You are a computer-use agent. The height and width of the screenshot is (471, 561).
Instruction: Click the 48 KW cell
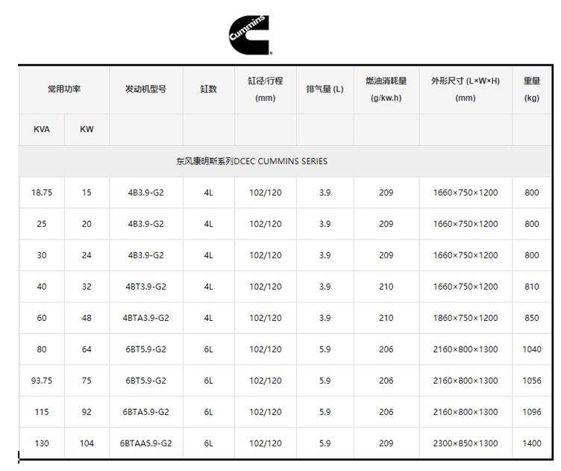tap(87, 318)
